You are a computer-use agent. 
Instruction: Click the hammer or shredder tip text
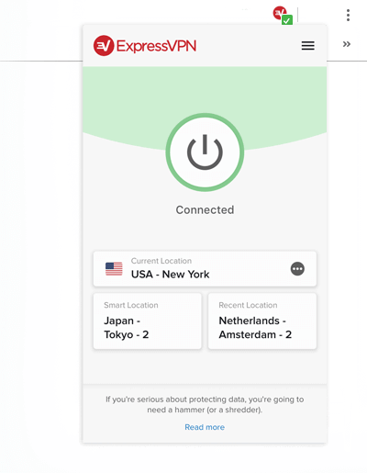coord(205,404)
